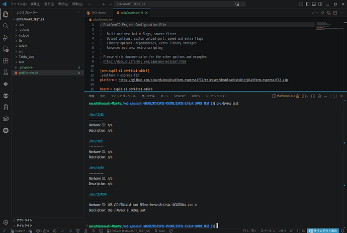This screenshot has height=233, width=347.
Task: Open changes compare icon in editor toolbar
Action: coord(329,13)
